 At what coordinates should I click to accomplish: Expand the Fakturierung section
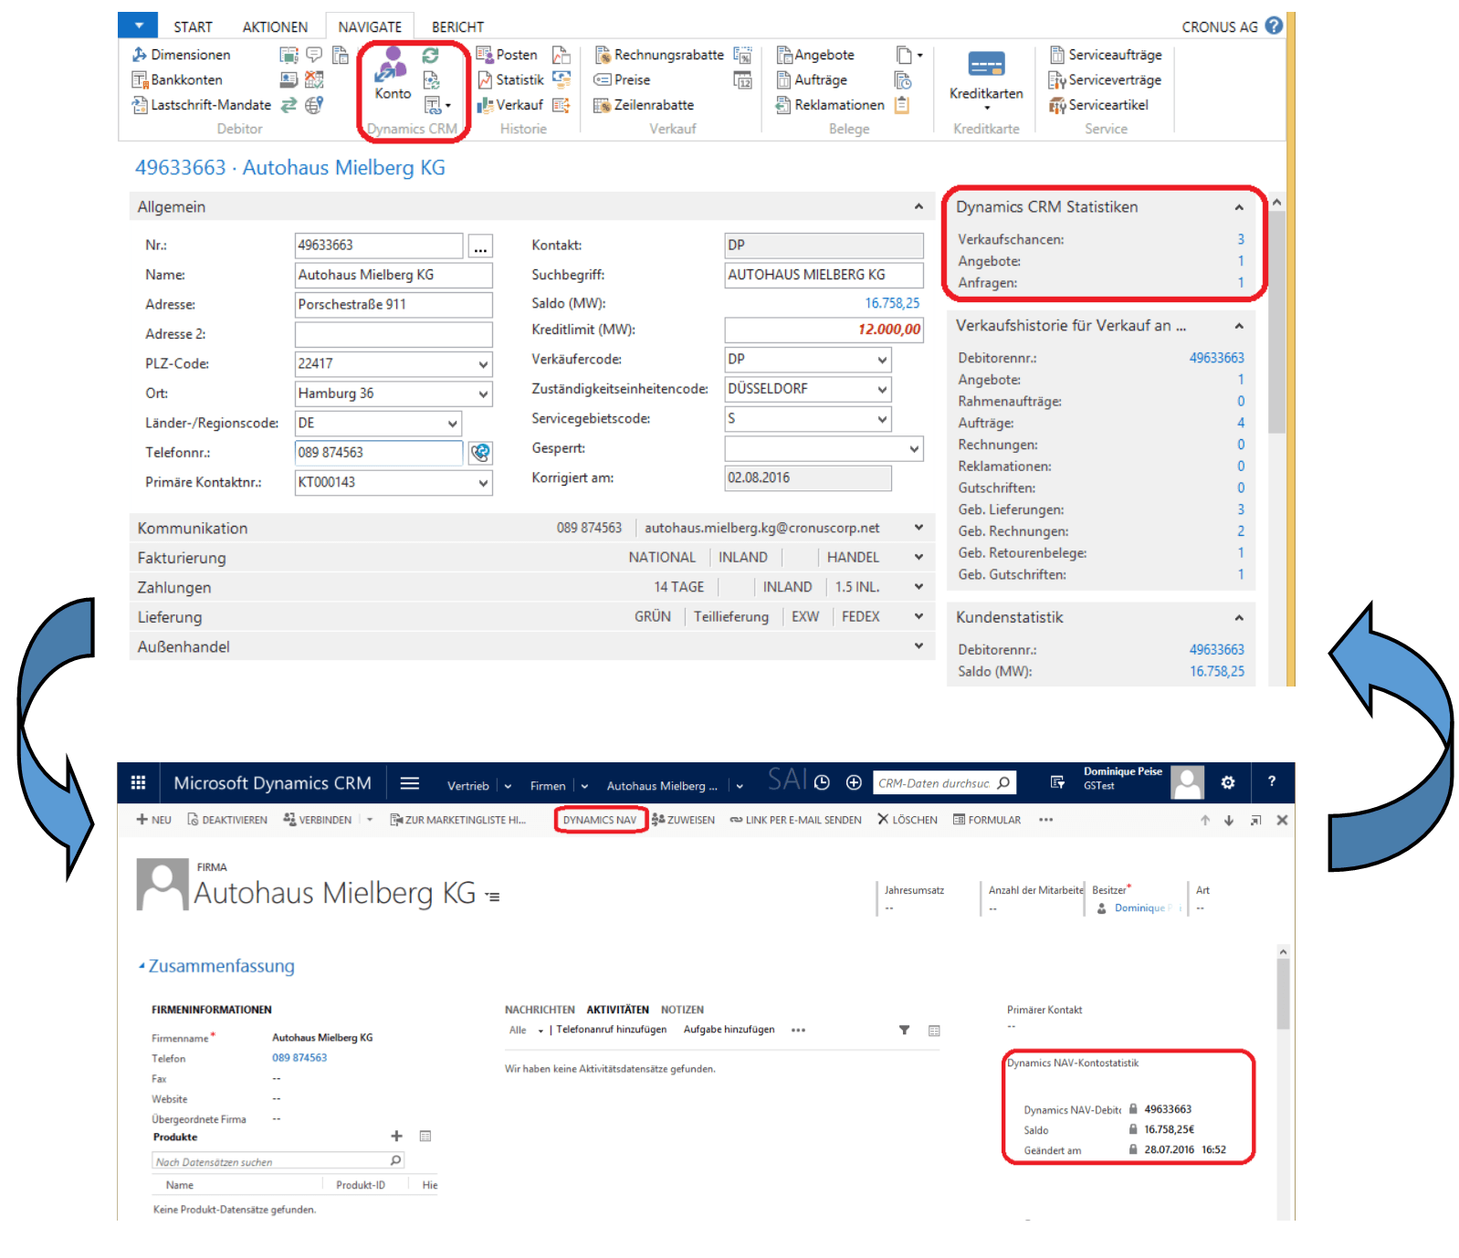pyautogui.click(x=918, y=557)
